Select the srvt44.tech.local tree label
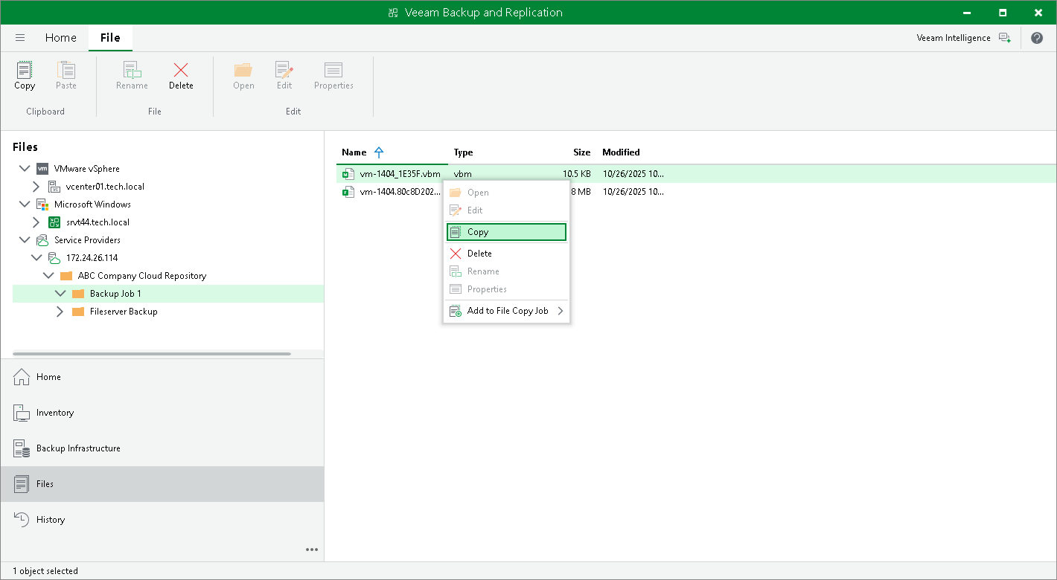This screenshot has height=580, width=1057. (98, 222)
